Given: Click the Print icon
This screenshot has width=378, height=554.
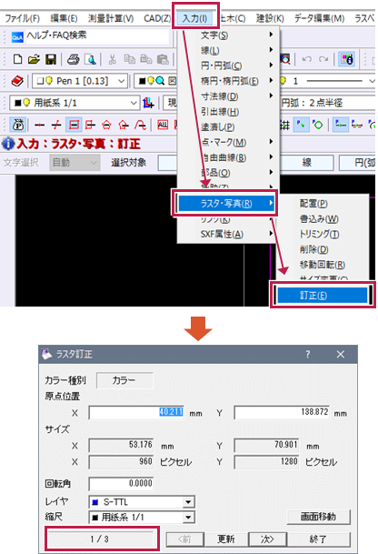Looking at the screenshot, I should click(x=73, y=59).
